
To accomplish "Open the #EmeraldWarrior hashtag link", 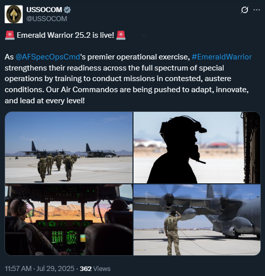I will 222,57.
